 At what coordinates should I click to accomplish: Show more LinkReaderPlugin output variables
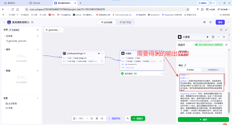click(102, 61)
